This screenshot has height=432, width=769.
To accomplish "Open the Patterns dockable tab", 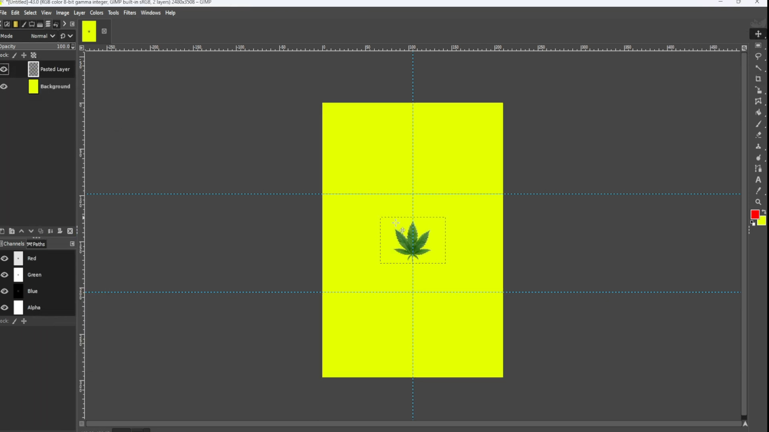I will click(x=40, y=24).
